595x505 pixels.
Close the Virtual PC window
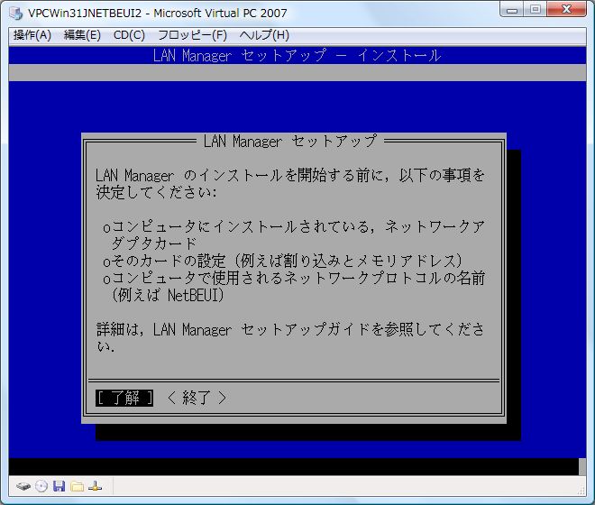click(x=567, y=10)
